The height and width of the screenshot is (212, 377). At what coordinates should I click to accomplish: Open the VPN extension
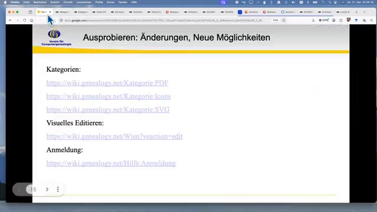pyautogui.click(x=323, y=21)
